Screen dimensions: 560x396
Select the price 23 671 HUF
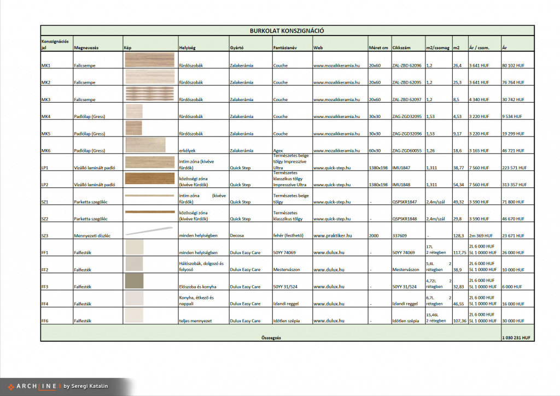click(x=513, y=236)
